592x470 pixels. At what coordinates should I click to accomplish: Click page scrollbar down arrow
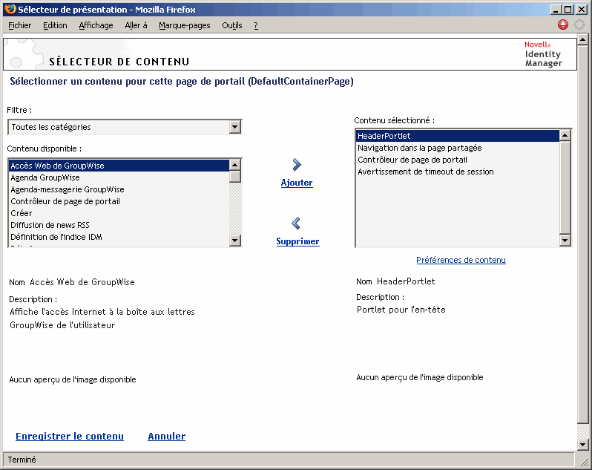[x=582, y=444]
